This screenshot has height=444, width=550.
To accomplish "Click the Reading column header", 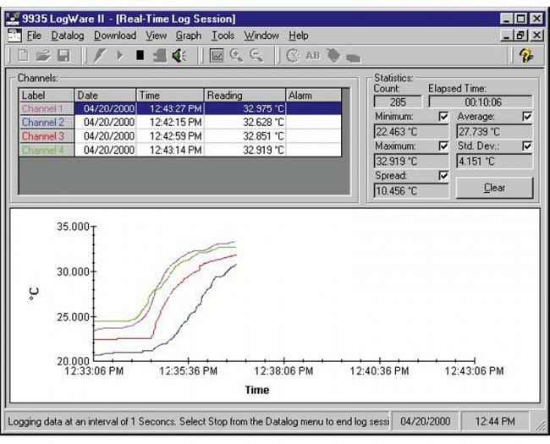I will (x=245, y=95).
